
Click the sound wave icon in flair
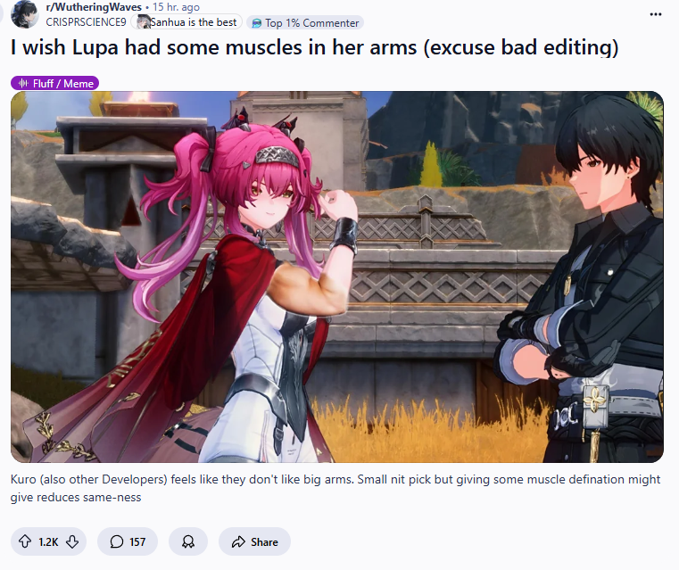coord(23,83)
